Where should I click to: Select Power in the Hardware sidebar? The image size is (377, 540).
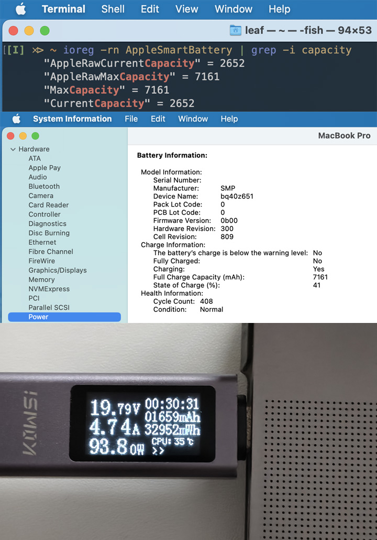38,317
